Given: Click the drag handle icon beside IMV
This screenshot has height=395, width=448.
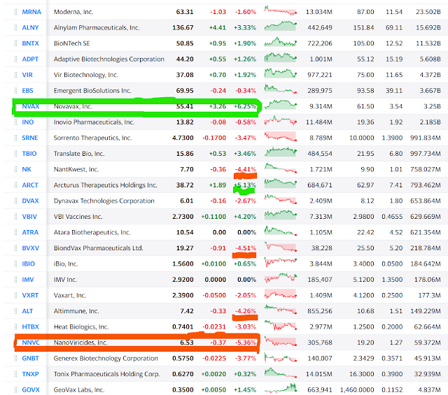Looking at the screenshot, I should 15,280.
